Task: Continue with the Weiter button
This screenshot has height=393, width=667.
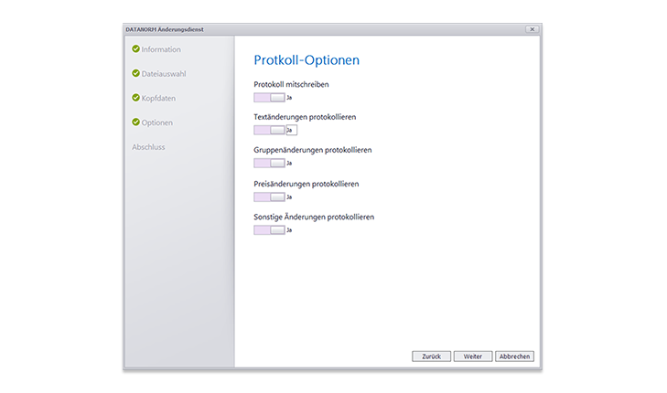Action: 473,356
